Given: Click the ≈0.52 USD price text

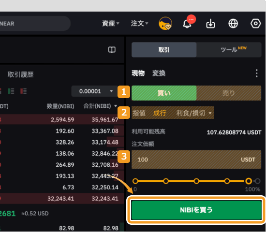Looking at the screenshot, I should click(x=35, y=213).
